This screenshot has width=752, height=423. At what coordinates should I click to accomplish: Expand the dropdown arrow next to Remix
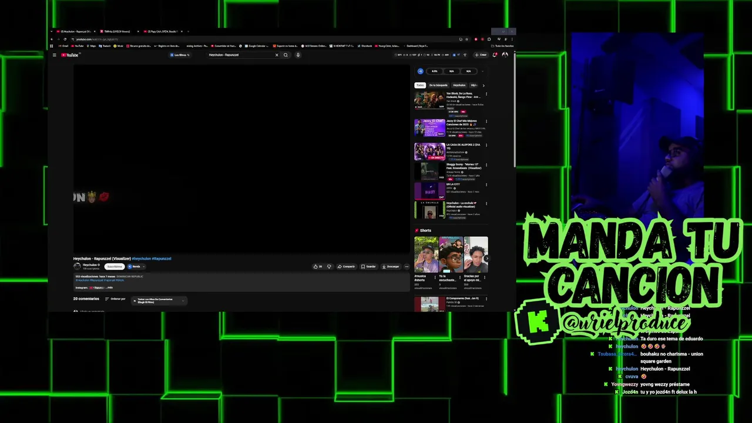[x=143, y=267]
